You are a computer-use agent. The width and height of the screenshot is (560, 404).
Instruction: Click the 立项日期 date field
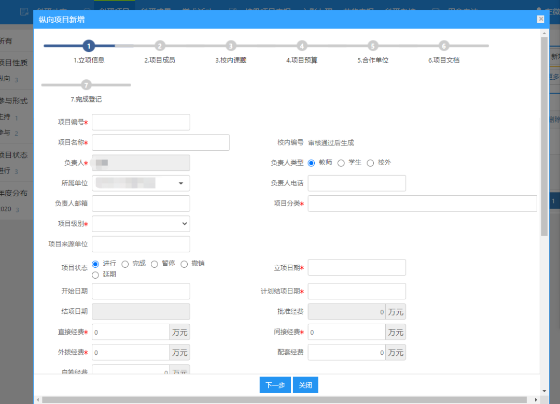(357, 268)
